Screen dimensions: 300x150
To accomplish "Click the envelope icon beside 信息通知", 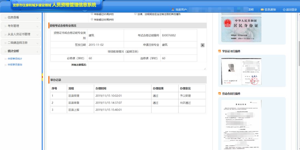I will (x=262, y=10).
